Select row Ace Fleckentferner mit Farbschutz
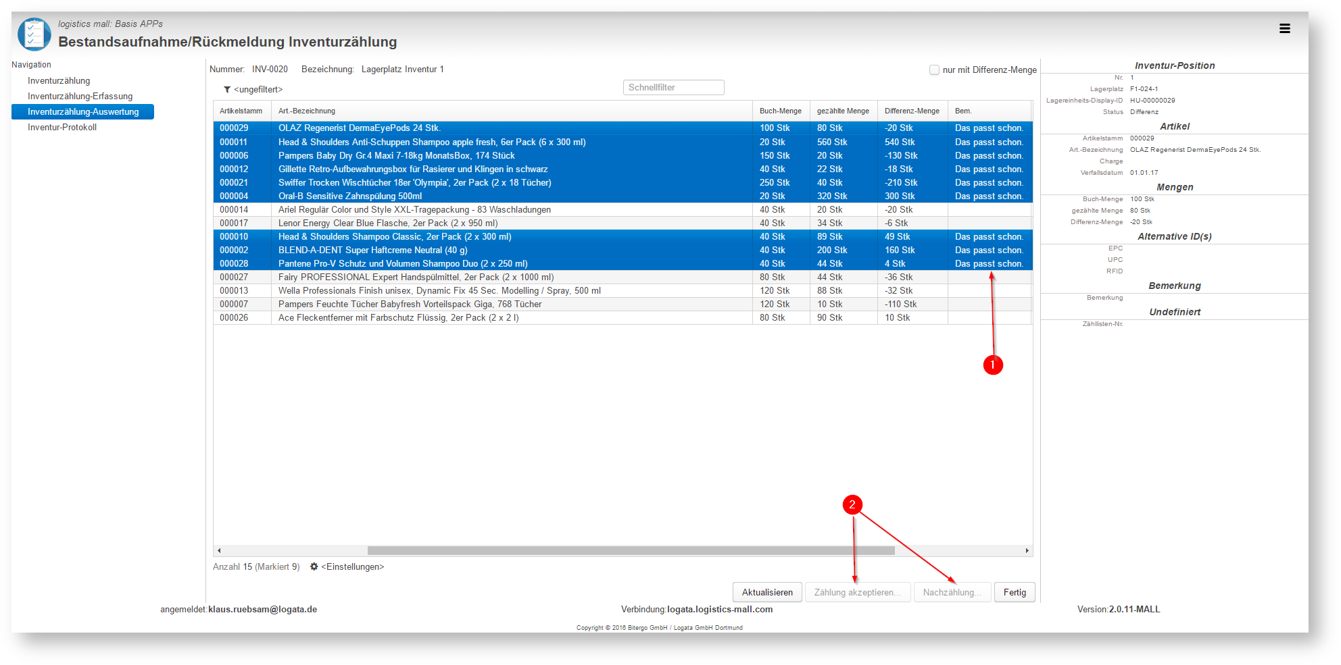The width and height of the screenshot is (1341, 665). [x=623, y=317]
